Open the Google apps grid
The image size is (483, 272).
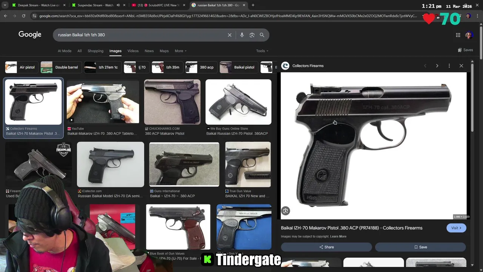coord(458,35)
